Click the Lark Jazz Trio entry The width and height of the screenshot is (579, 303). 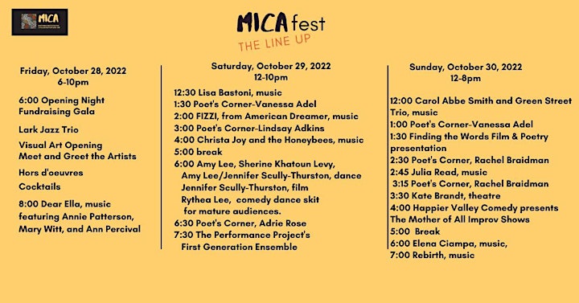(49, 129)
